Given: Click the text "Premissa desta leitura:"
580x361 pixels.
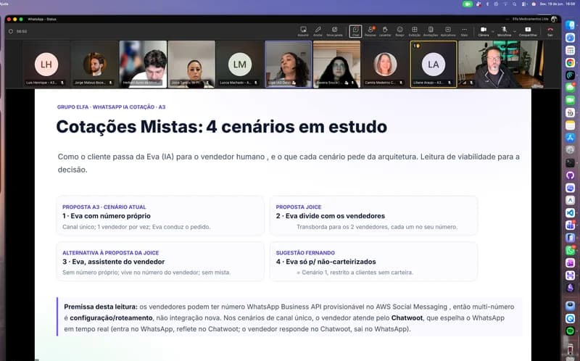Looking at the screenshot, I should pos(101,307).
